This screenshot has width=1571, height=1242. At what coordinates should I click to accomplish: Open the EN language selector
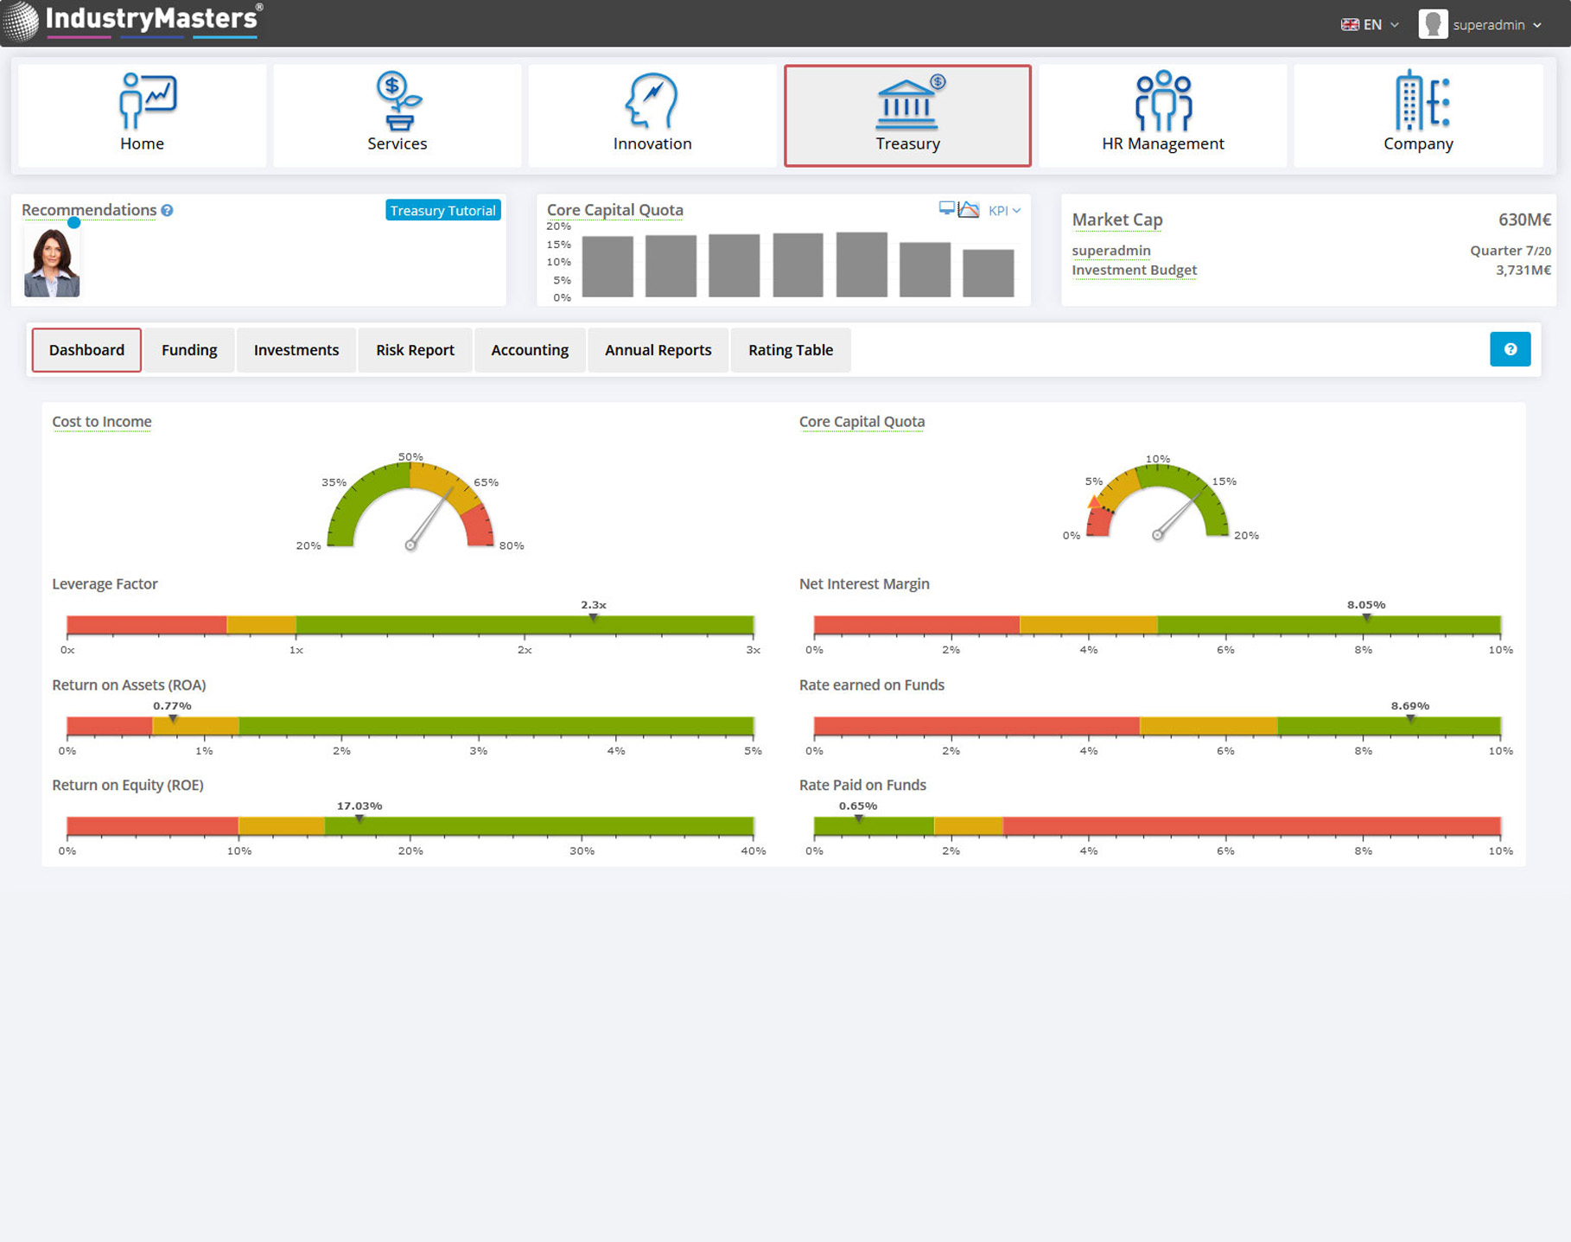click(x=1370, y=24)
